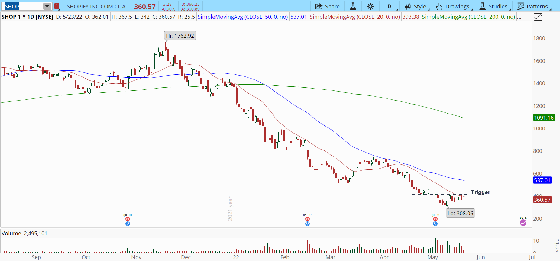Open the Style menu

417,6
